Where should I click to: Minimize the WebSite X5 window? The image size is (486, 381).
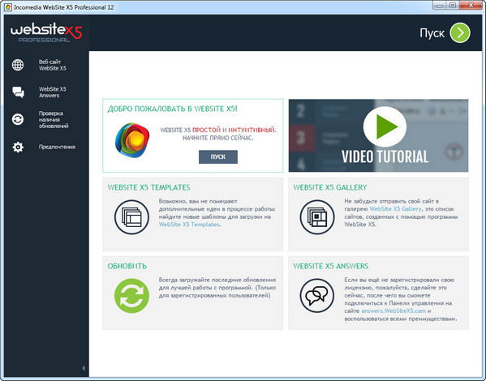(440, 5)
